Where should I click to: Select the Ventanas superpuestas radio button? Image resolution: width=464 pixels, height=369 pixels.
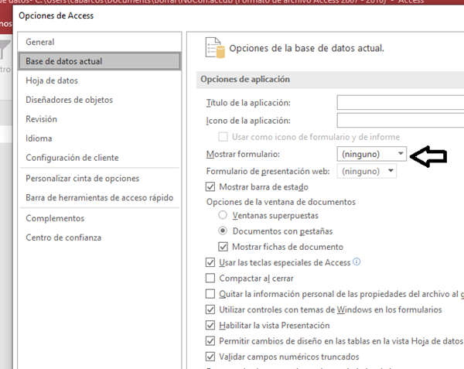[x=223, y=216]
